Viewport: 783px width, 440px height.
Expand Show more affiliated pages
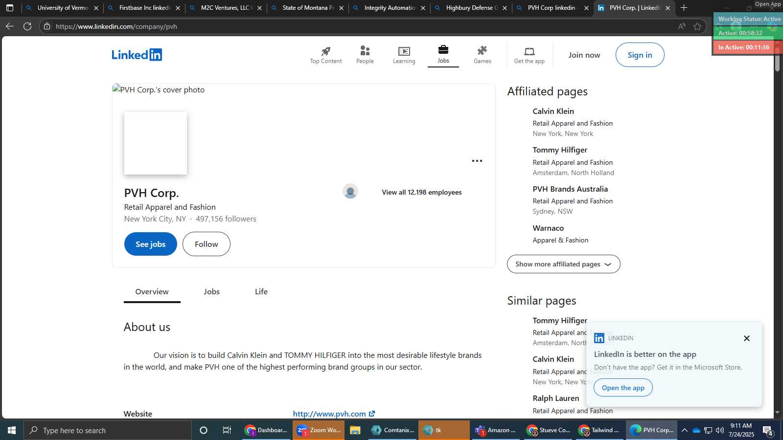coord(563,264)
